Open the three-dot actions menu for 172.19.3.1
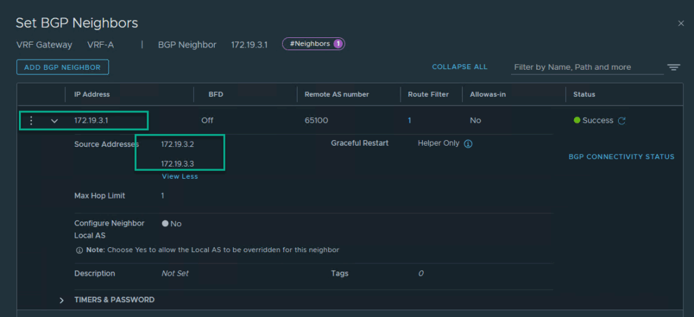The width and height of the screenshot is (694, 317). click(30, 121)
